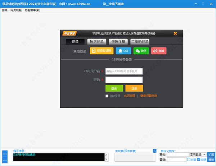Close the login dialog with orange X
Viewport: 216px width, 166px height.
coord(175,33)
